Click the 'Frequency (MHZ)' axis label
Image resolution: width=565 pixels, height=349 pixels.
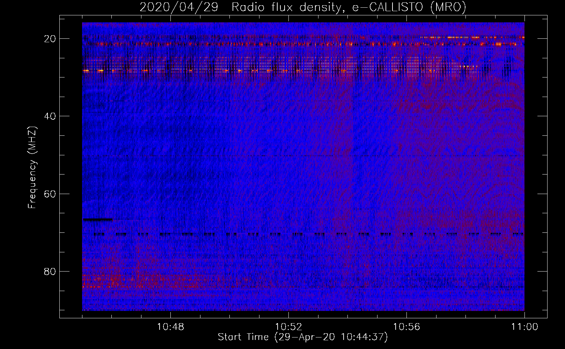(x=32, y=168)
